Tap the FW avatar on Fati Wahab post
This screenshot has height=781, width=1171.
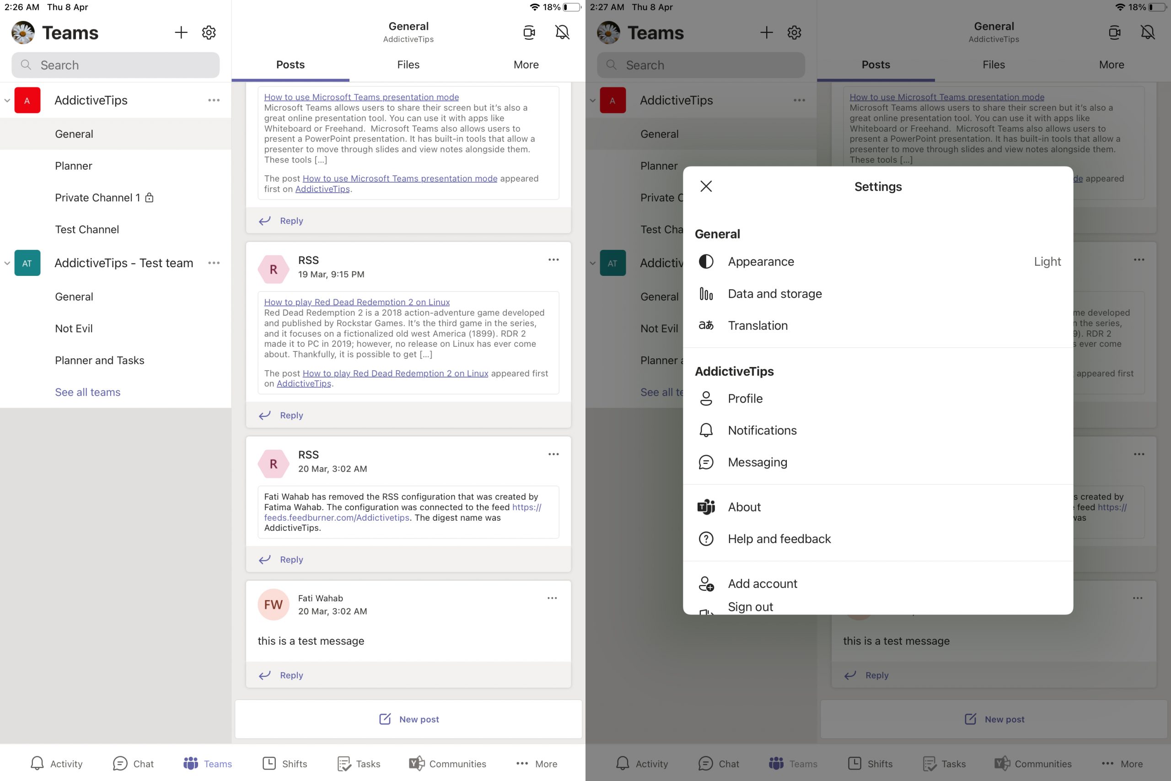click(x=274, y=605)
